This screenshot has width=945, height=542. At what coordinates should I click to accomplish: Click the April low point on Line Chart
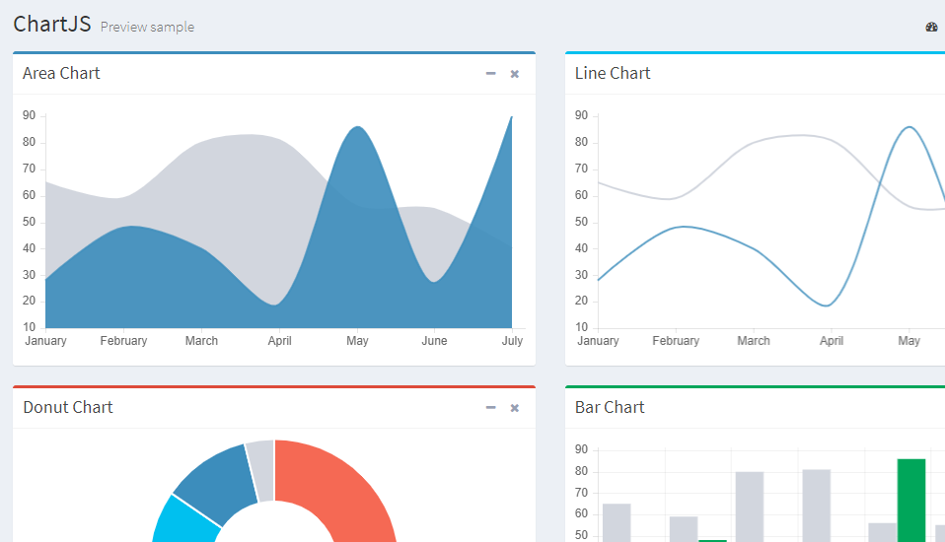[827, 305]
